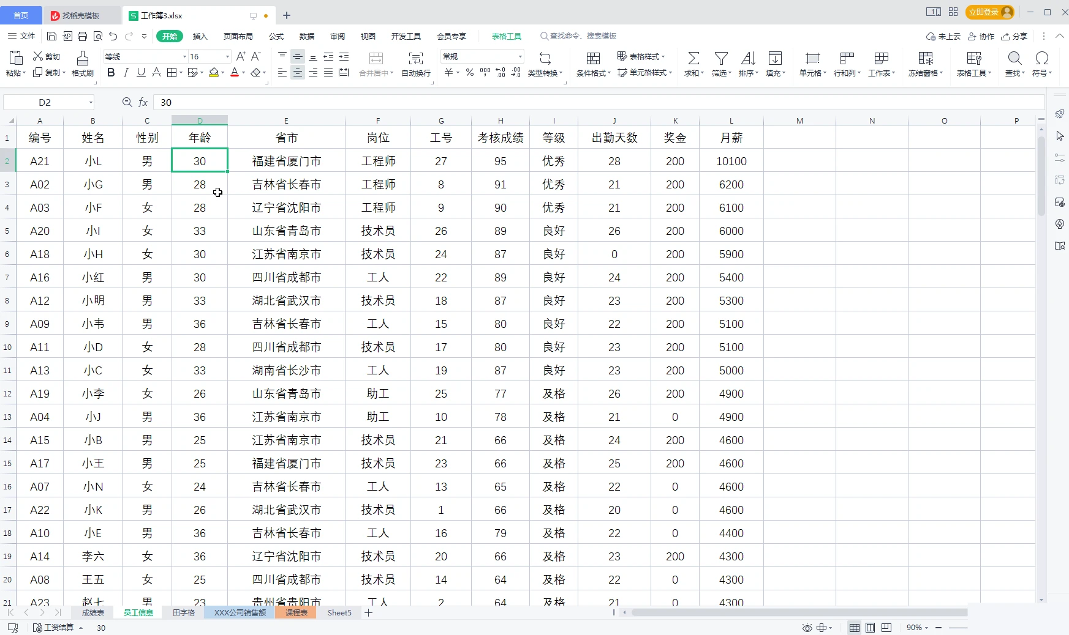The image size is (1069, 635).
Task: Click the Find magnifier icon
Action: tap(1014, 58)
